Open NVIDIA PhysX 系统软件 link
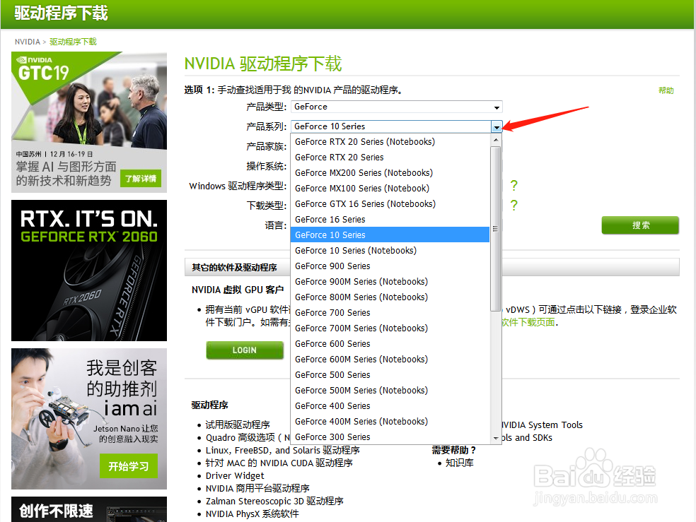The image size is (696, 522). click(x=252, y=514)
